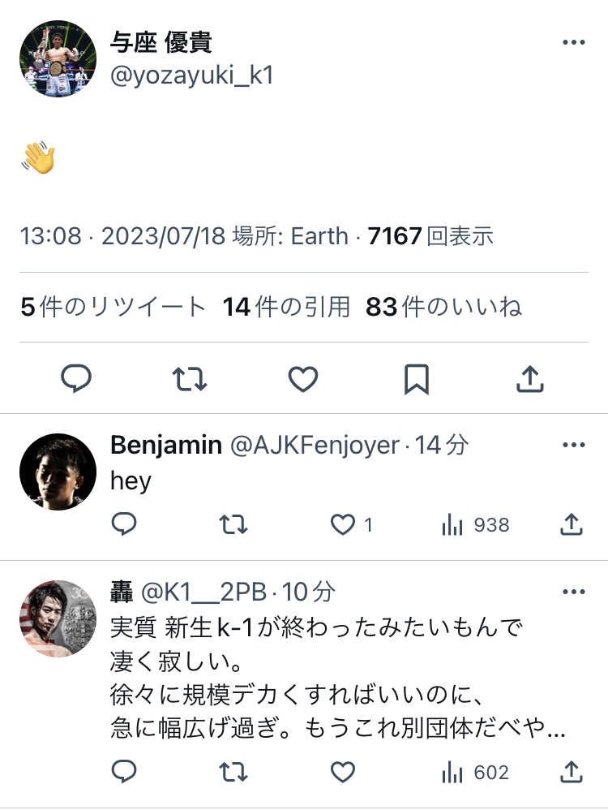Image resolution: width=608 pixels, height=810 pixels.
Task: Retweet the main tweet by 与座 優貴
Action: click(x=190, y=378)
